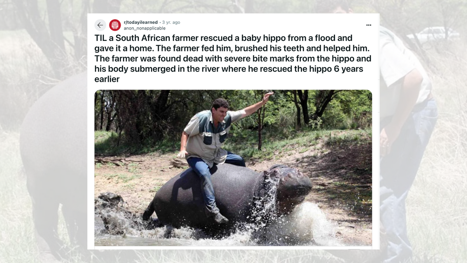Click the last title line reading 'earlier'
This screenshot has height=263, width=467.
pyautogui.click(x=107, y=79)
